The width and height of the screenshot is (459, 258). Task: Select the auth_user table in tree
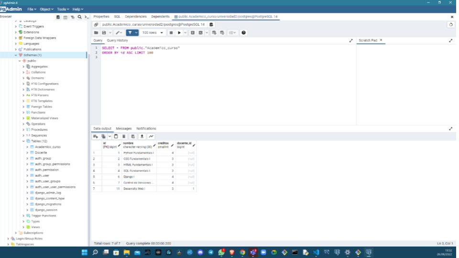[42, 175]
